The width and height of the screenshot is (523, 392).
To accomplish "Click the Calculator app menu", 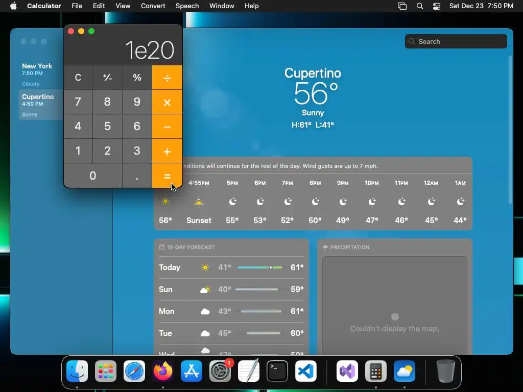I will click(x=44, y=6).
